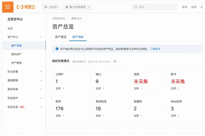The height and width of the screenshot is (136, 205).
Task: Click the 云安全中心 sidebar title
Action: [15, 19]
